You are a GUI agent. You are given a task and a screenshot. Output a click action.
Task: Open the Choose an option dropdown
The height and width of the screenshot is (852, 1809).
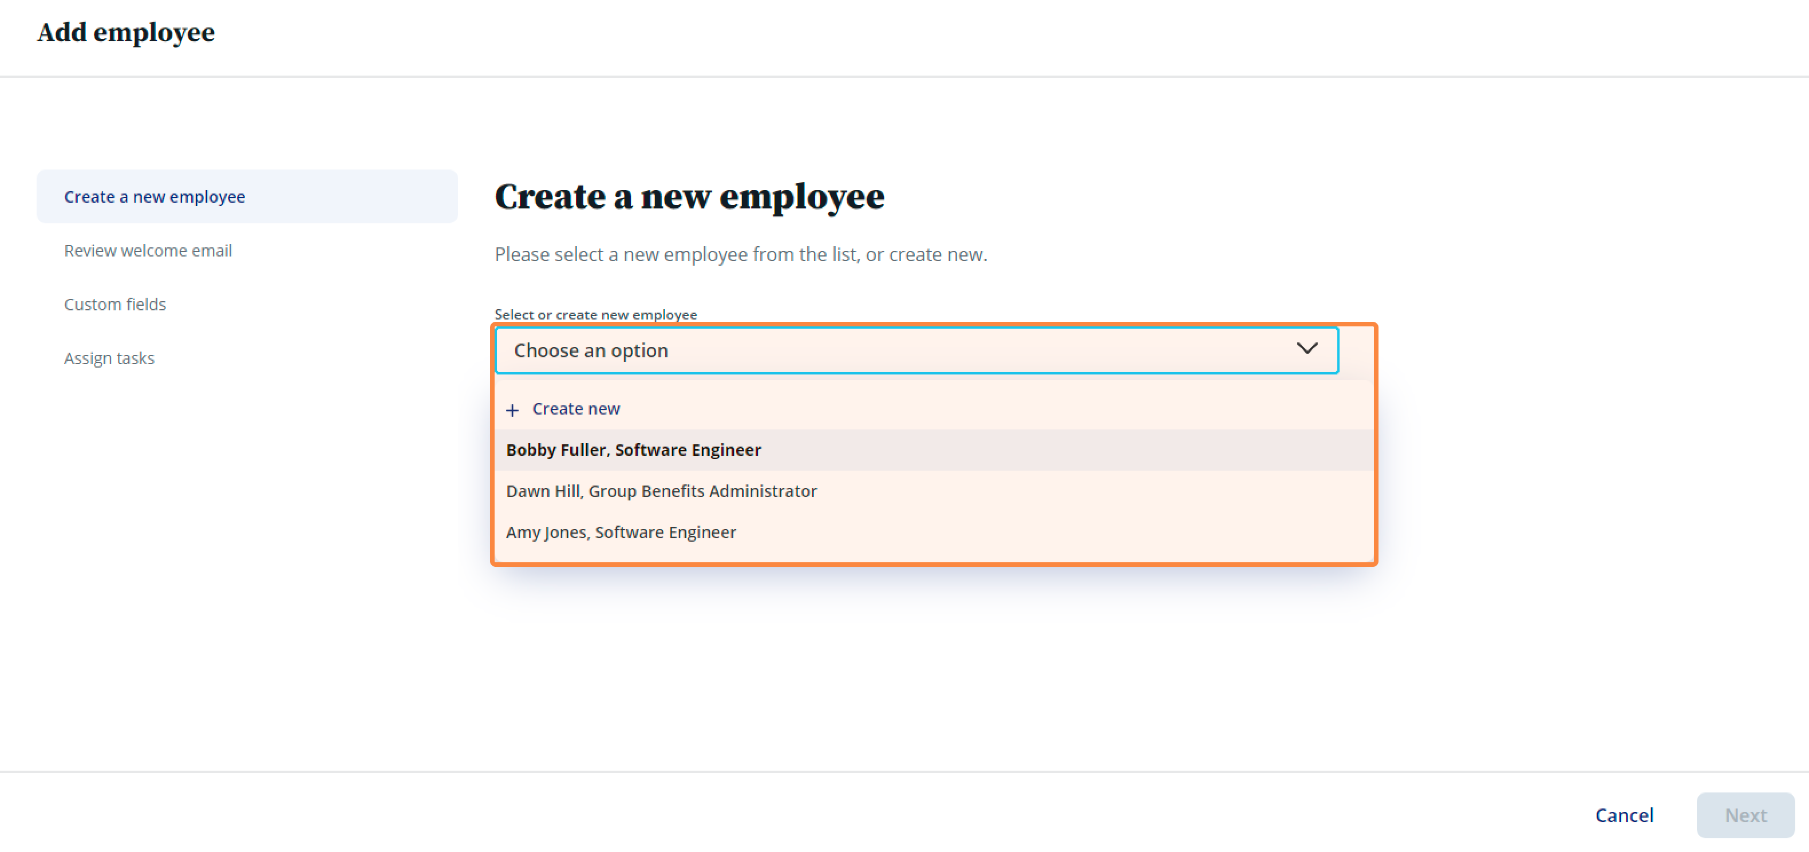pyautogui.click(x=917, y=350)
